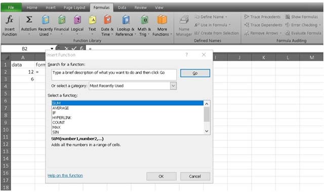Click the Recently Used functions book icon

click(46, 20)
